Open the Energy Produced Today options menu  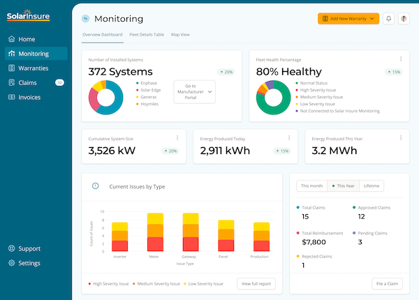coord(288,138)
